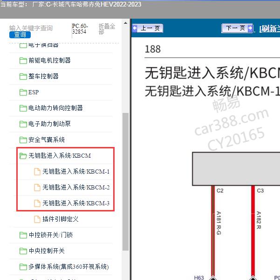
Task: Expand 电子助力制动泵 tree item
Action: tap(49, 124)
